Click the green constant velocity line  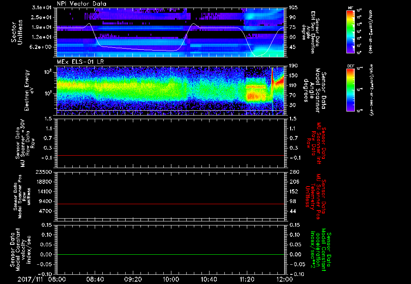(171, 254)
